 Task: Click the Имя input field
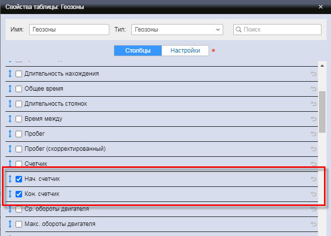[69, 30]
